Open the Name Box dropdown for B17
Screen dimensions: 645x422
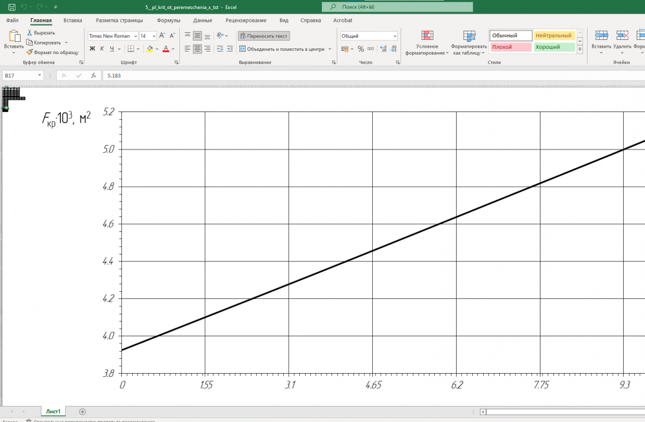click(x=40, y=75)
